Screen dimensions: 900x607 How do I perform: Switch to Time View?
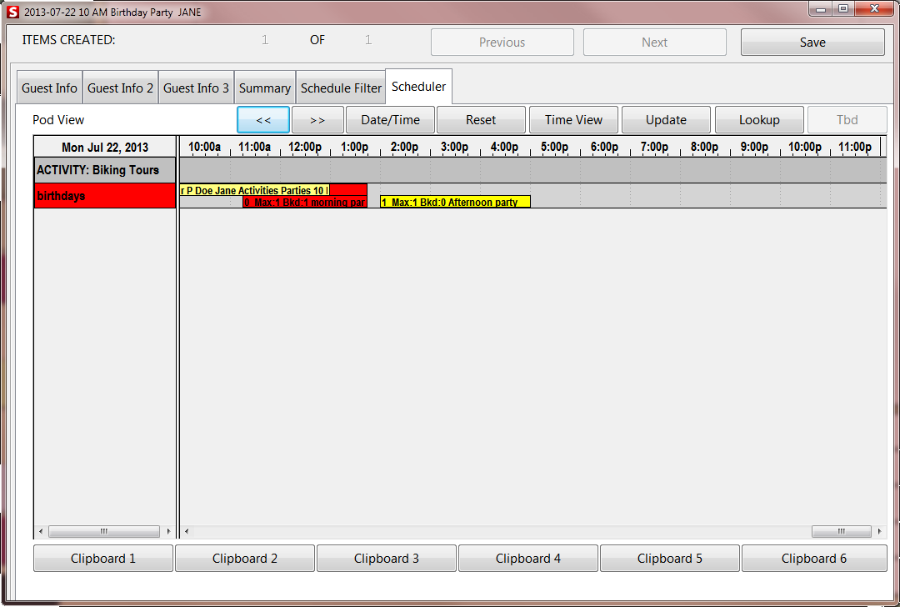[x=573, y=119]
